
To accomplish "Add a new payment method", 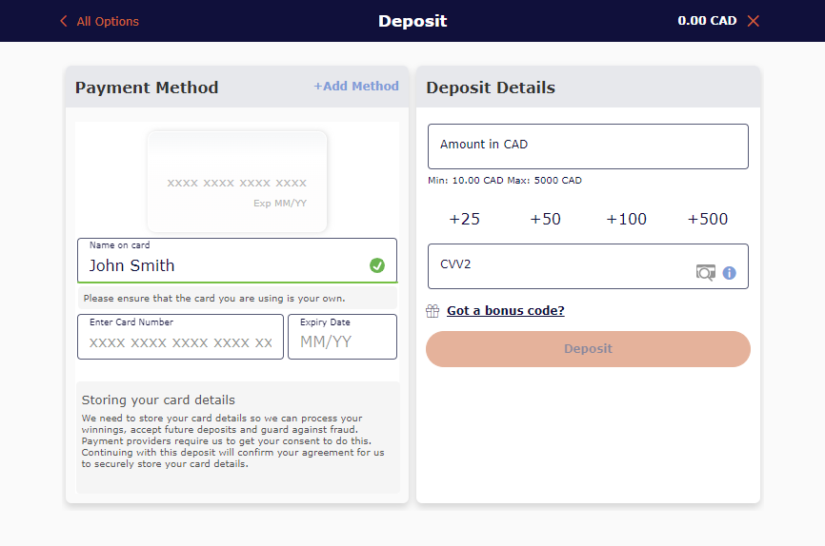I will pyautogui.click(x=356, y=87).
